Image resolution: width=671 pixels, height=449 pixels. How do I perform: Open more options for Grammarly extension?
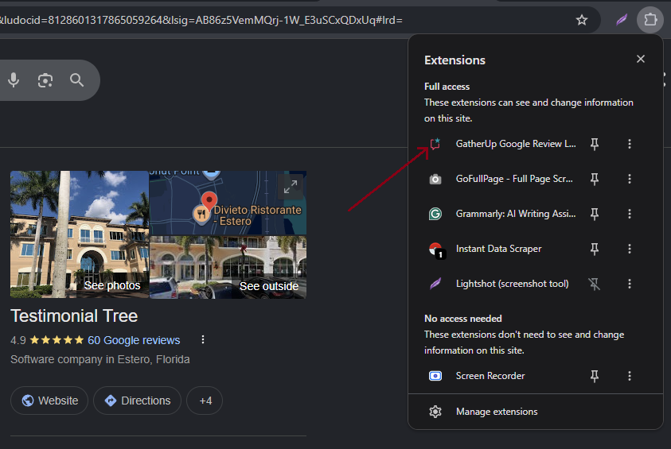(x=629, y=214)
